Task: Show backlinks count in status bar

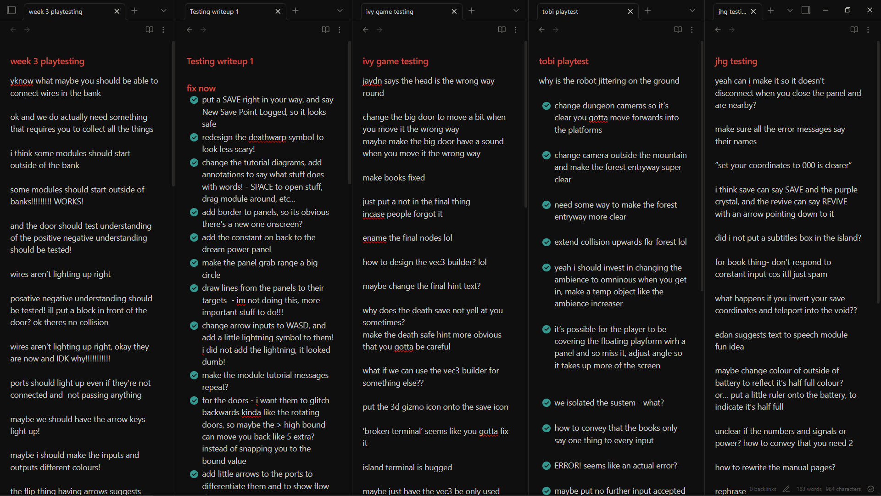Action: coord(763,489)
